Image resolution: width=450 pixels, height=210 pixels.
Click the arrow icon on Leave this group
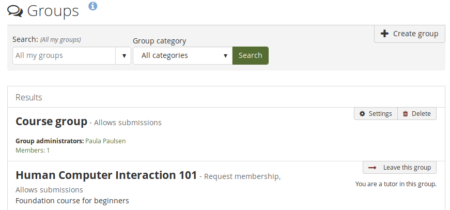(372, 168)
